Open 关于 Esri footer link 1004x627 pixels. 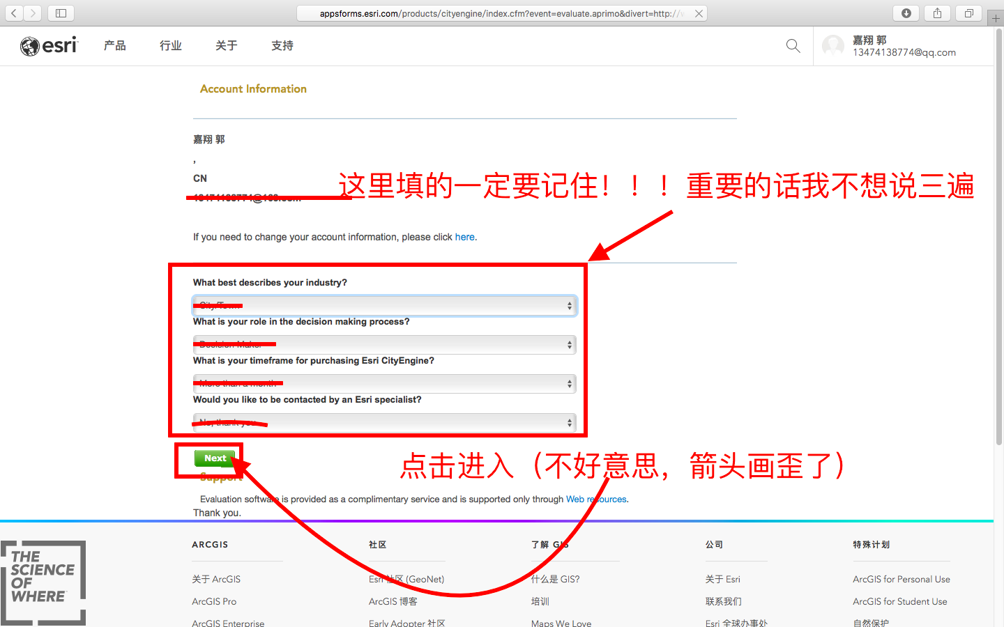click(723, 579)
